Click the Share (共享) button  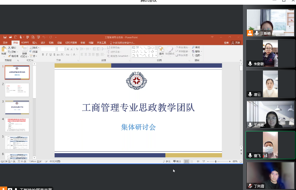click(236, 43)
